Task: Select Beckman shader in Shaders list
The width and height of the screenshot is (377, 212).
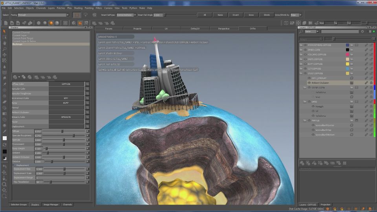Action: coord(51,44)
